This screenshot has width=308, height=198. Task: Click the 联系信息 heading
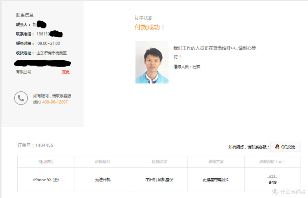coord(25,15)
